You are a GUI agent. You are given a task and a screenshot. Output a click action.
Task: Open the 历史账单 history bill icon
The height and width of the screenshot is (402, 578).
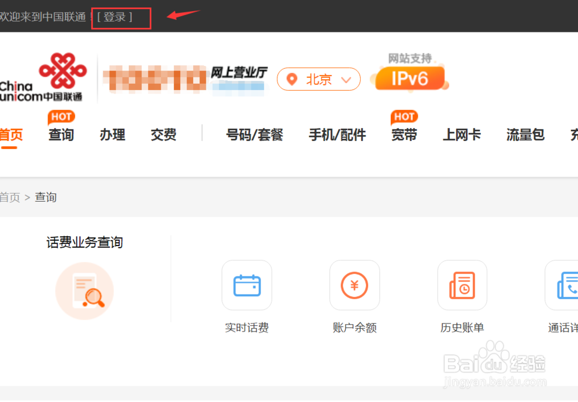click(462, 285)
